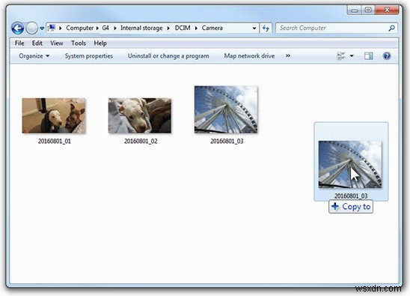This screenshot has width=410, height=296.
Task: Open the Help menu
Action: tap(100, 43)
